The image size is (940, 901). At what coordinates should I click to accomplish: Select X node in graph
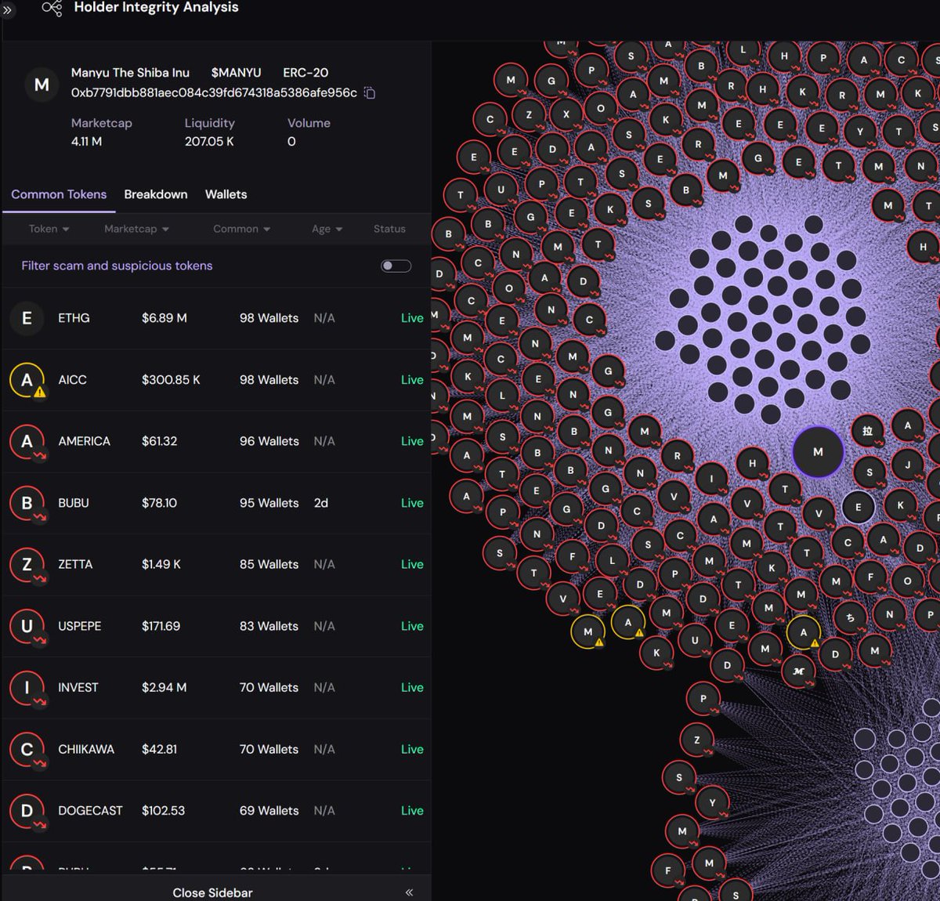[x=566, y=114]
